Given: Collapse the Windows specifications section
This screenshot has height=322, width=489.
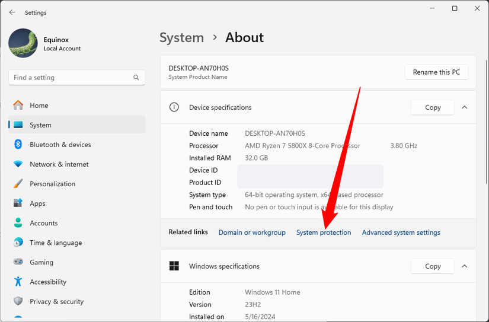Looking at the screenshot, I should point(464,266).
